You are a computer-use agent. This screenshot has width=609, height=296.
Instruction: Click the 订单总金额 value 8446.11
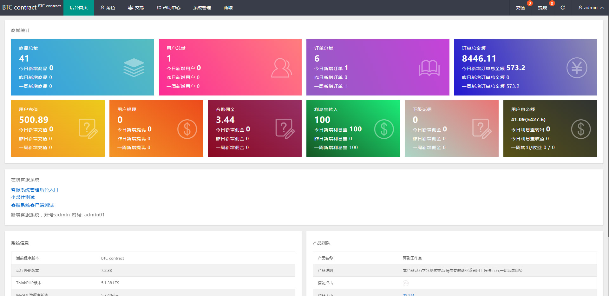[x=479, y=58]
